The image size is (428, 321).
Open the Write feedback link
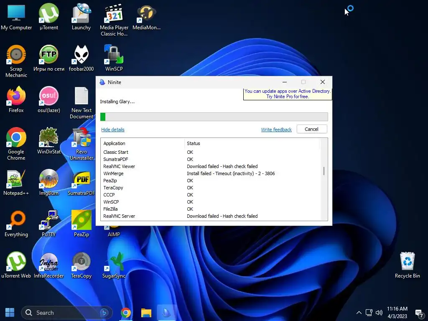(276, 130)
